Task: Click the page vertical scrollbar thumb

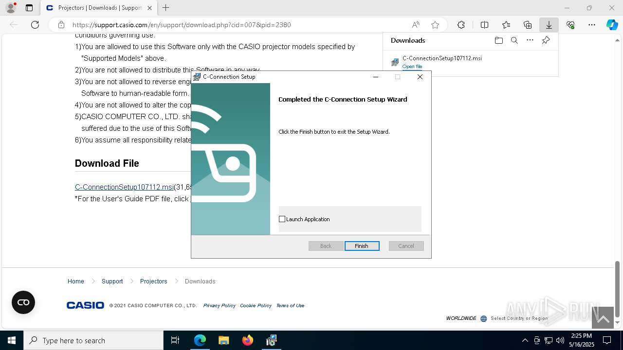Action: [x=617, y=289]
